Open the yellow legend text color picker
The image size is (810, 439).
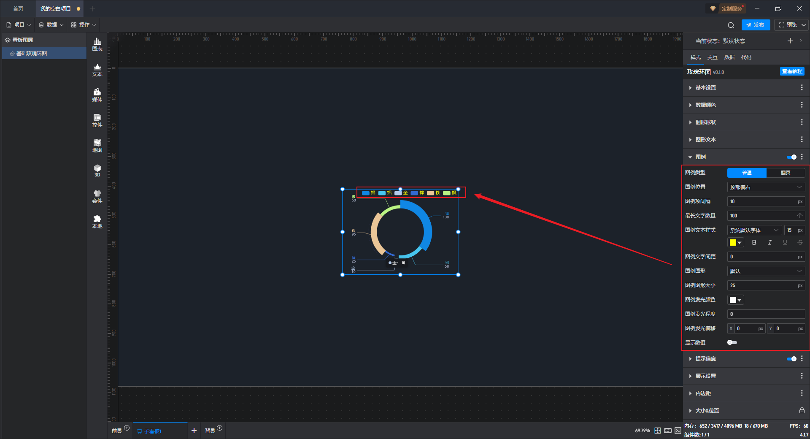point(735,242)
